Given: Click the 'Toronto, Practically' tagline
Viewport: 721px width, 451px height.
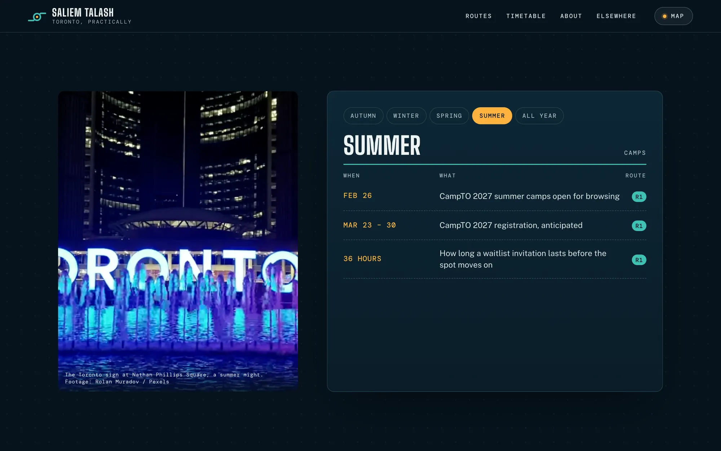Looking at the screenshot, I should 92,22.
